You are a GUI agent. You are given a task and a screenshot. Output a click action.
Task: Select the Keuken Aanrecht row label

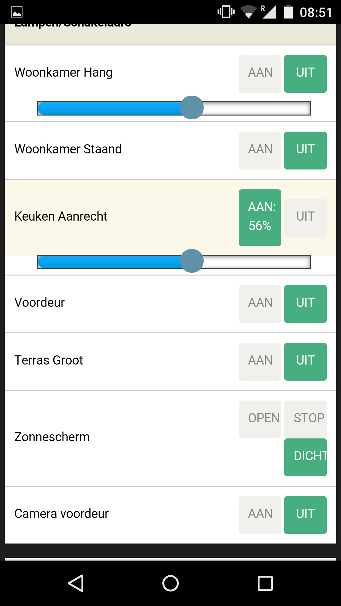[x=61, y=217]
